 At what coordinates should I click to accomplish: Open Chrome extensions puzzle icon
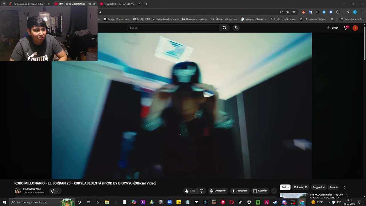point(338,12)
